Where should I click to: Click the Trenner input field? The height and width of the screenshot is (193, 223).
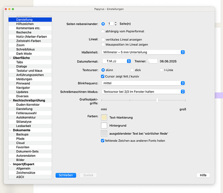[153, 61]
